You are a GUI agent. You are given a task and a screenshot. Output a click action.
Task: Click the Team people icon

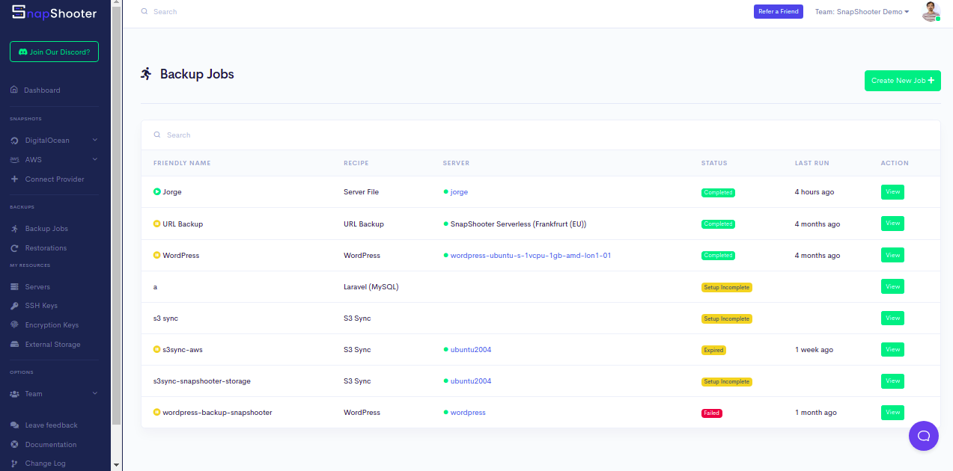[14, 394]
